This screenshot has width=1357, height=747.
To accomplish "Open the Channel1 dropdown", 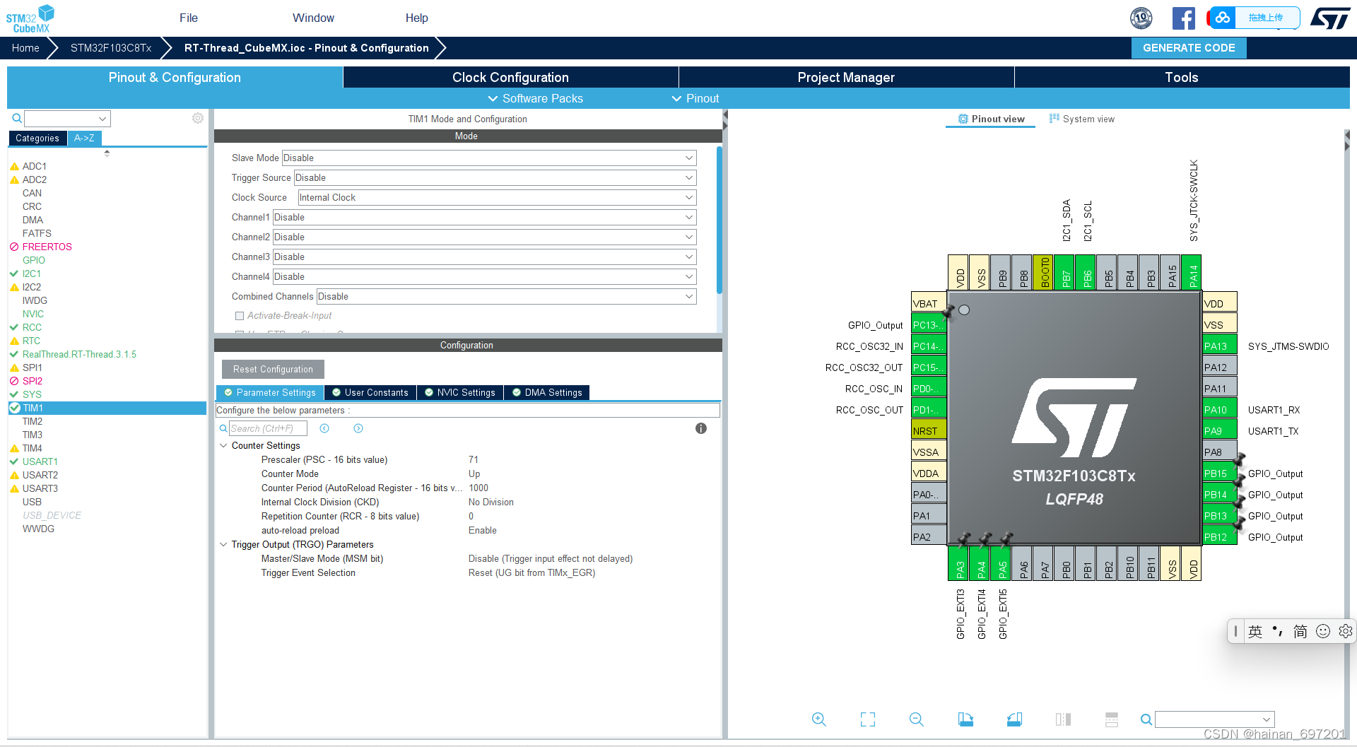I will tap(484, 217).
